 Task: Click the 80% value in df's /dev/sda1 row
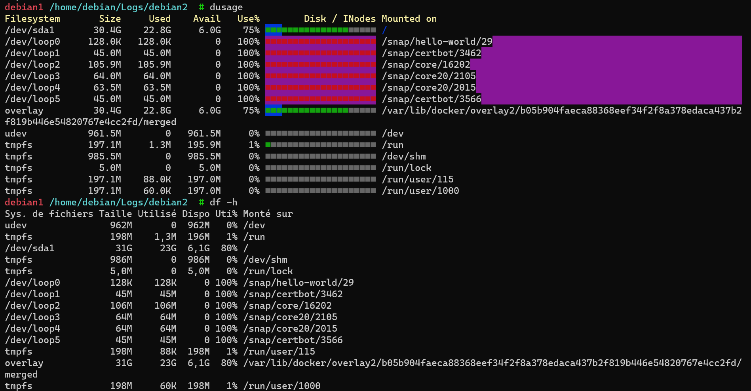pyautogui.click(x=229, y=248)
